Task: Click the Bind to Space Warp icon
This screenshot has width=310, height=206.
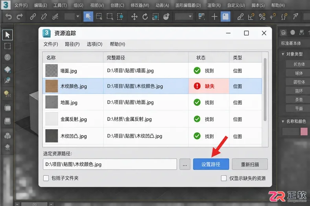Action: pos(55,16)
